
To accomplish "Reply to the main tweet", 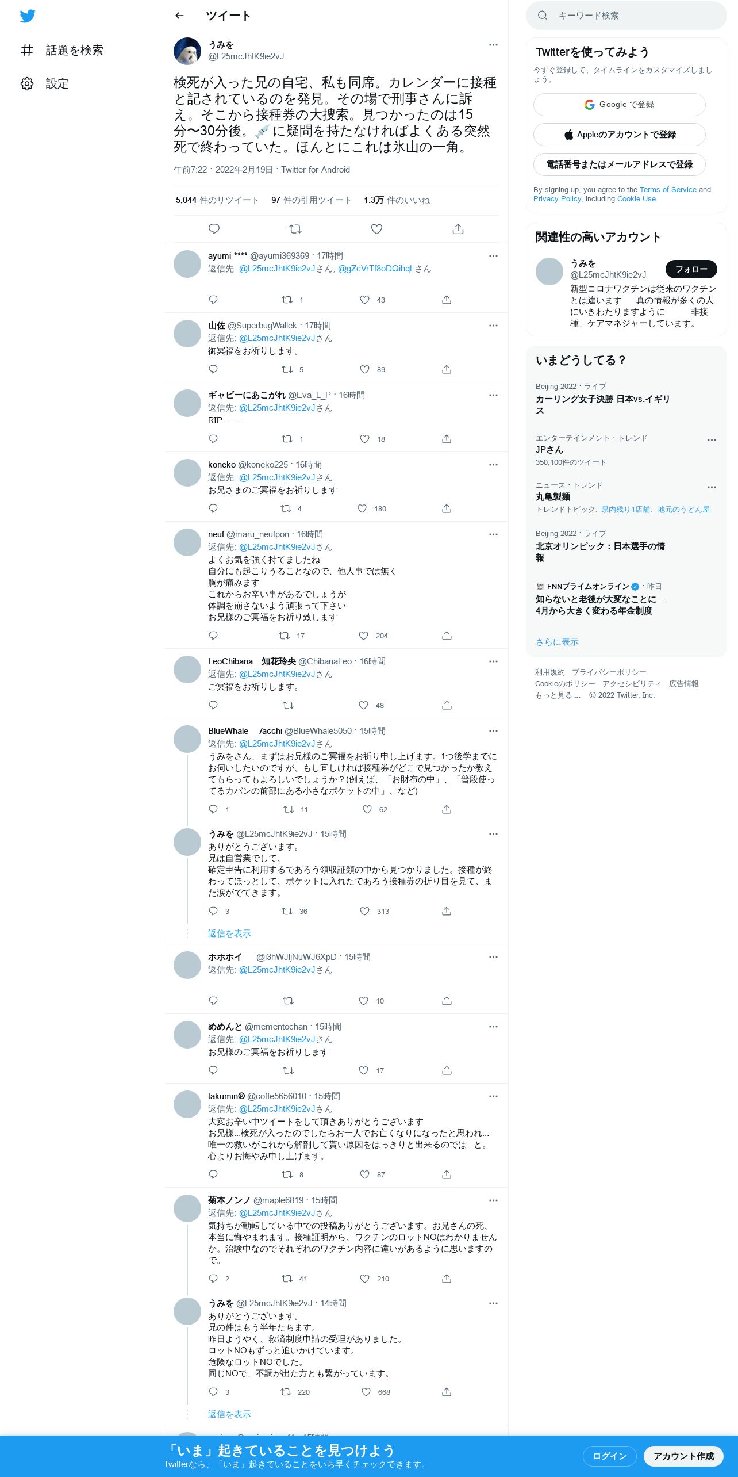I will point(214,229).
